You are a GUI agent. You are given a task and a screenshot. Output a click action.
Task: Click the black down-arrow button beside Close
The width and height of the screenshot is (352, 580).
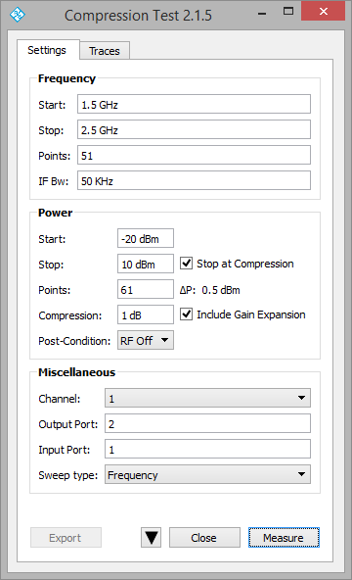click(151, 538)
